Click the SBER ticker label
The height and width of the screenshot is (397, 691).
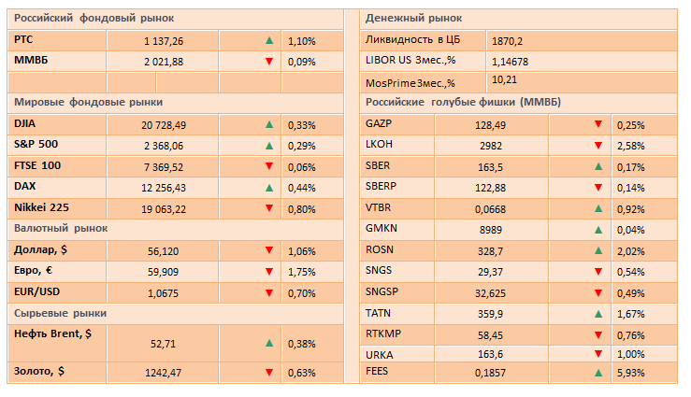pyautogui.click(x=379, y=166)
